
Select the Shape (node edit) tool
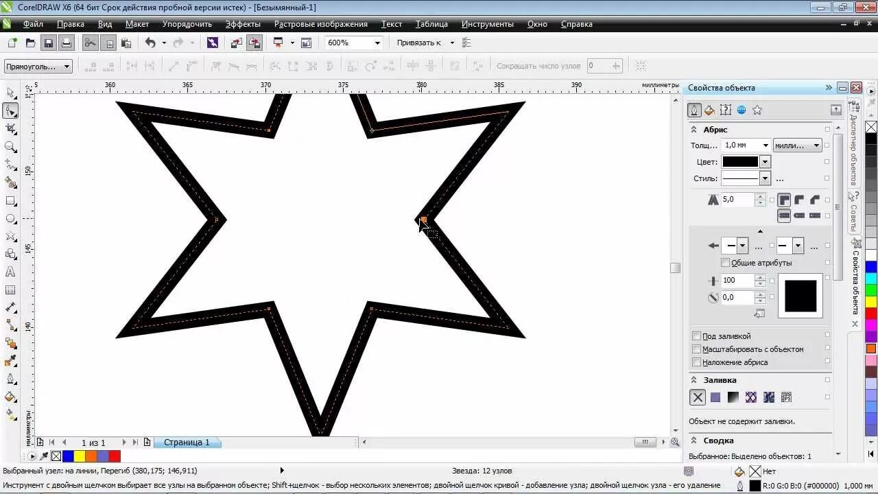point(10,110)
